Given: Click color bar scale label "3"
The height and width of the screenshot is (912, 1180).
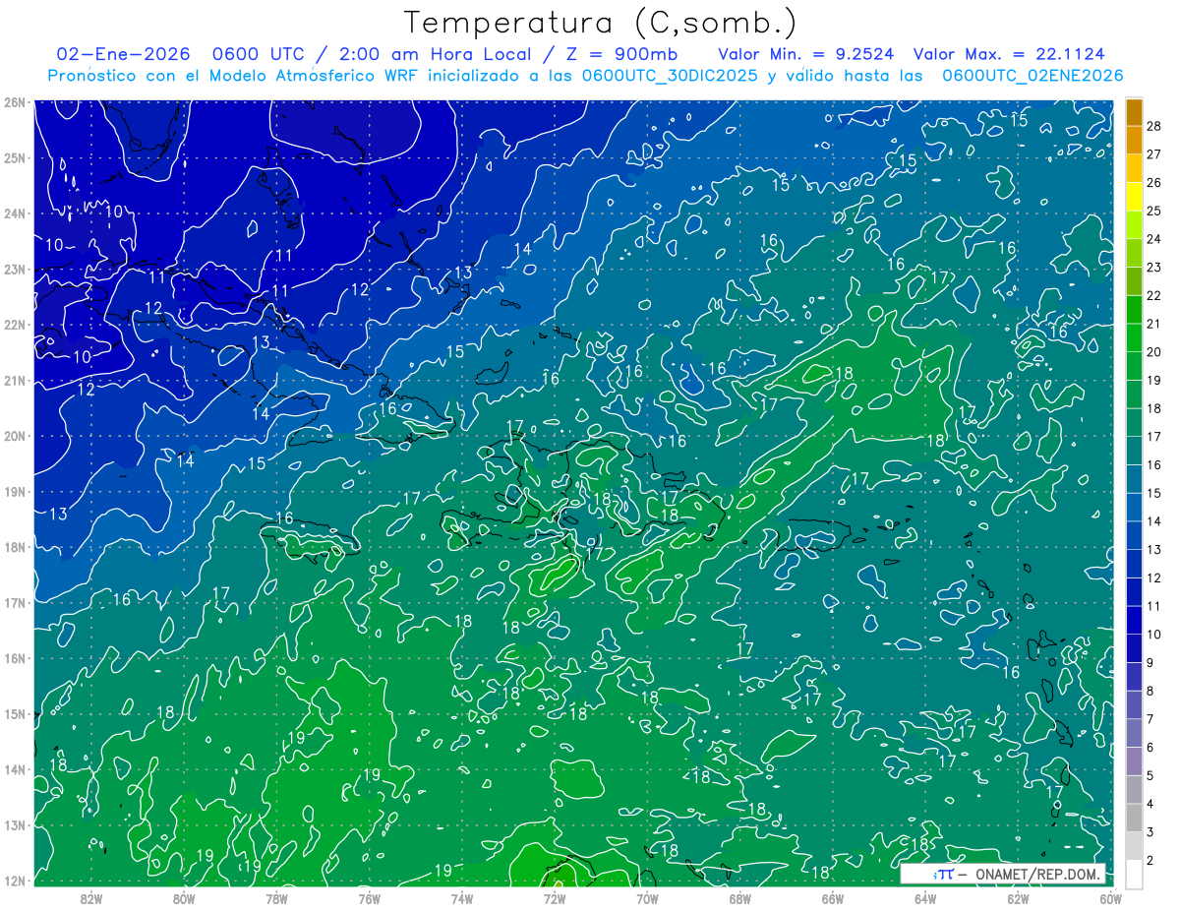Looking at the screenshot, I should [1150, 832].
